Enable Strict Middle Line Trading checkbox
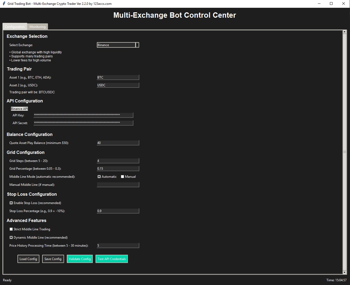Viewport: 350px width, 285px height. (11, 229)
